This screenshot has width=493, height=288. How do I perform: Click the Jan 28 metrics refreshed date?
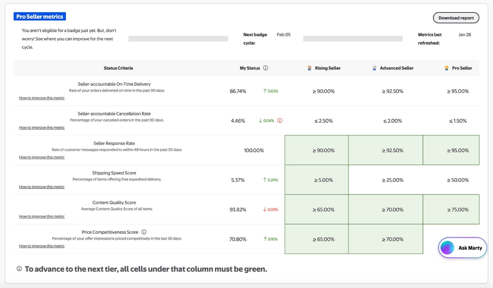tap(465, 34)
